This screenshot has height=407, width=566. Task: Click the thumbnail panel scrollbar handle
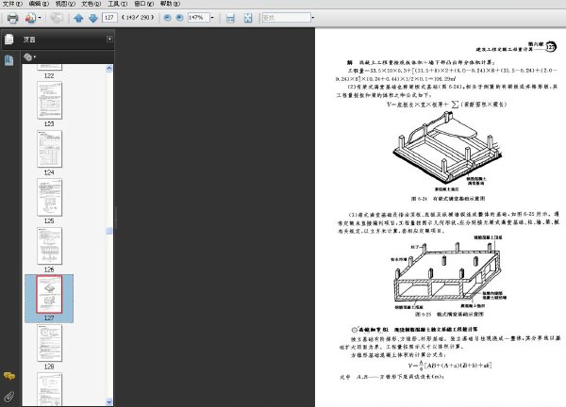click(109, 231)
